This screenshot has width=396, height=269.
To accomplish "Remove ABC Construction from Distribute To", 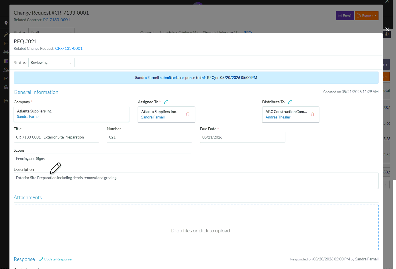I will point(312,114).
